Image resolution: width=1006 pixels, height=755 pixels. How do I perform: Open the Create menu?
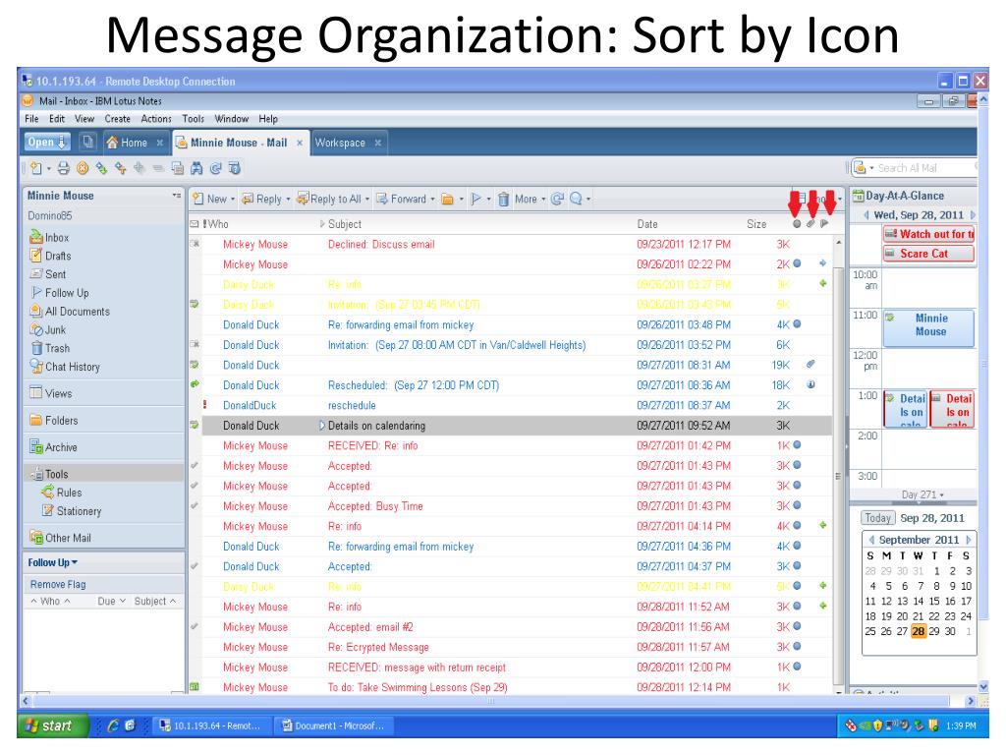point(118,119)
